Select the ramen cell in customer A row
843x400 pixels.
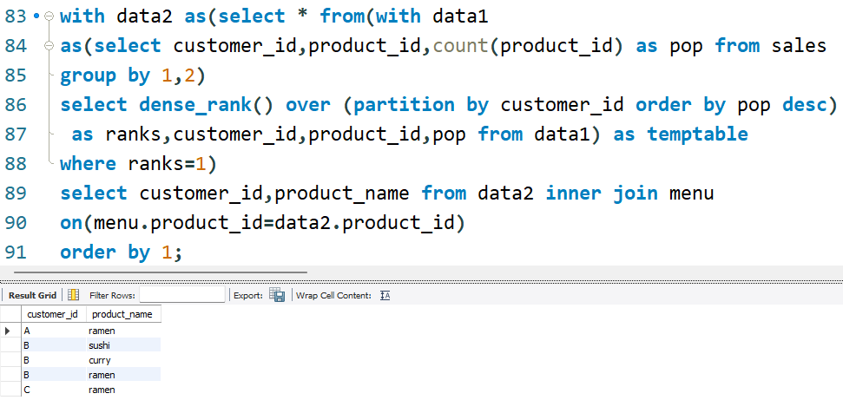click(123, 331)
